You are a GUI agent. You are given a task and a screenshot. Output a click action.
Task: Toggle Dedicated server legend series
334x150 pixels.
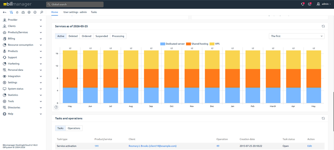click(x=172, y=44)
